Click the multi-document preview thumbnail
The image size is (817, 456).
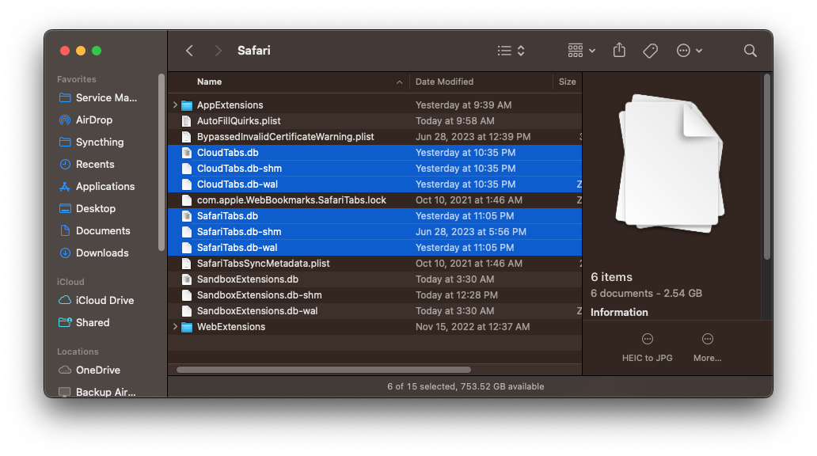[670, 164]
